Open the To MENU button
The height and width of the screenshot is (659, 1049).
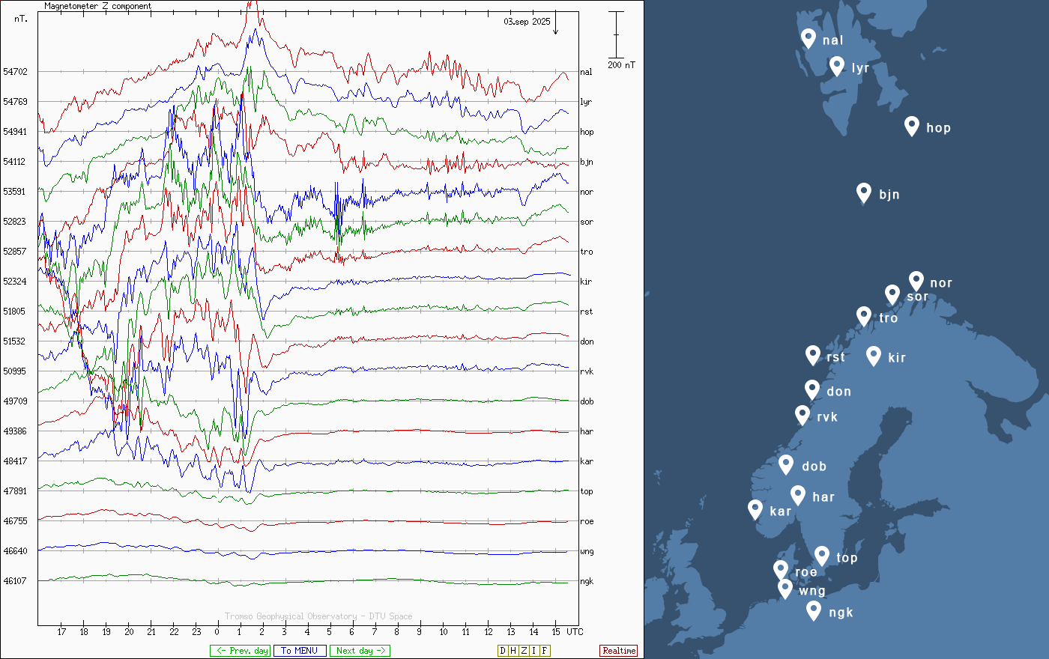point(300,651)
